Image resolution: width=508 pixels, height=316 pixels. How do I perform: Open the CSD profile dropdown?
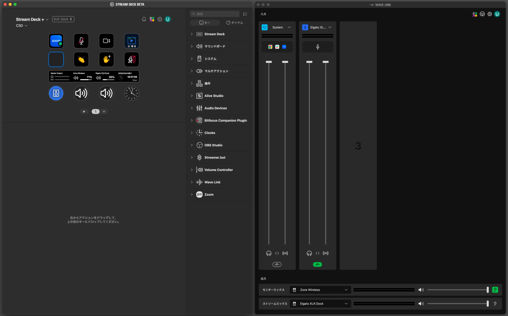click(22, 26)
